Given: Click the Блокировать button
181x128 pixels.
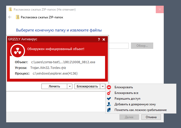Looking at the screenshot, I should pos(87,86).
